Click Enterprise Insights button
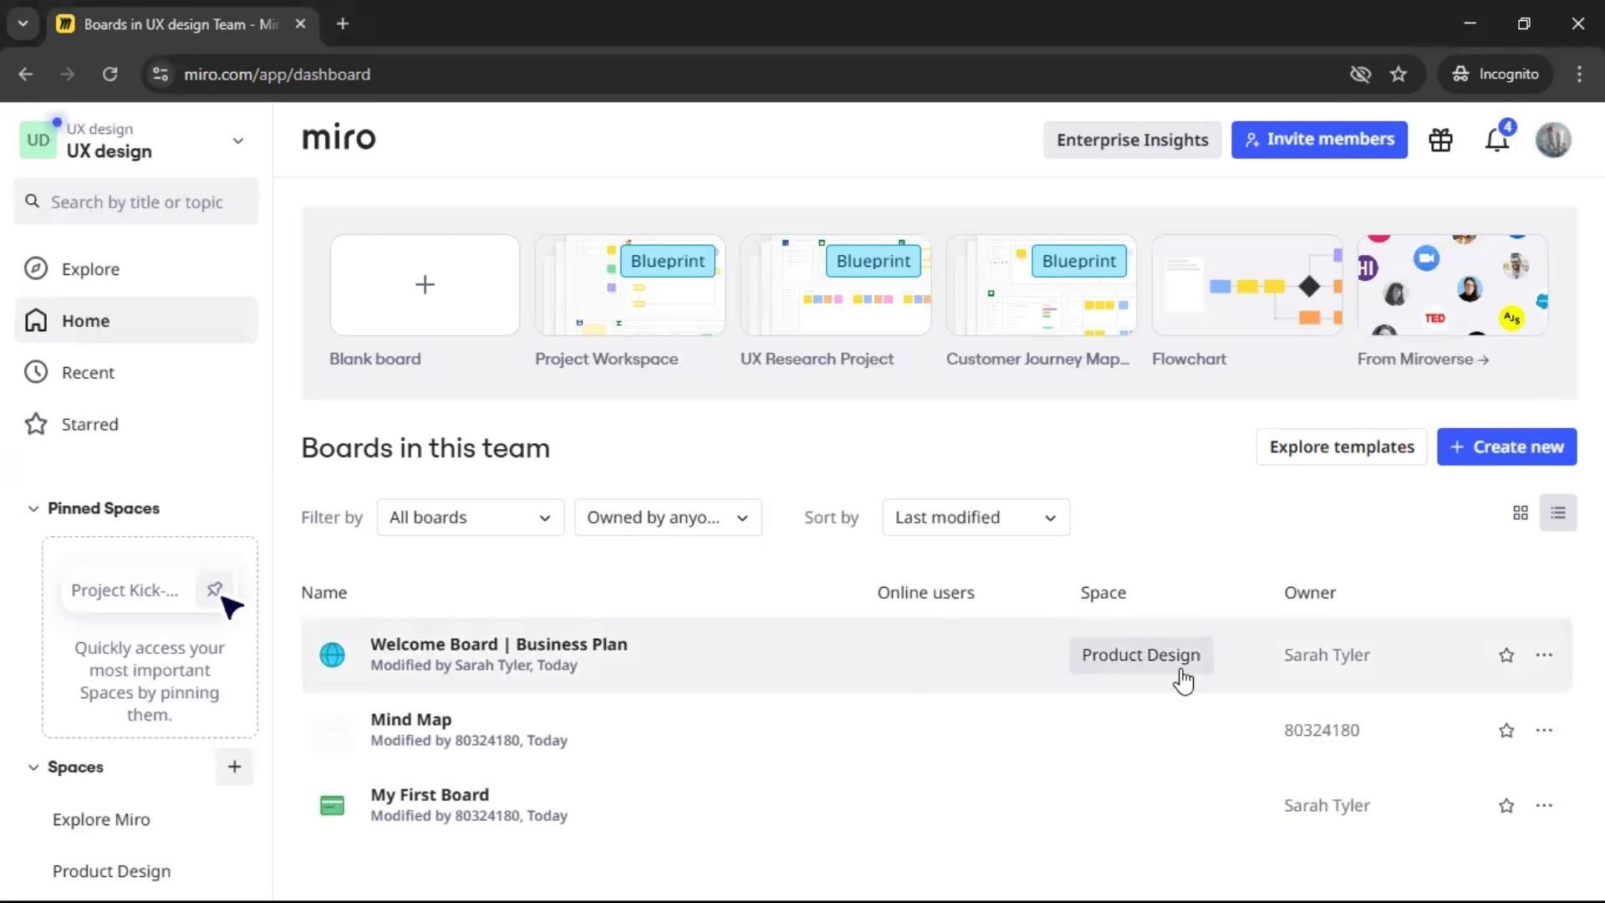The width and height of the screenshot is (1605, 903). [x=1132, y=140]
